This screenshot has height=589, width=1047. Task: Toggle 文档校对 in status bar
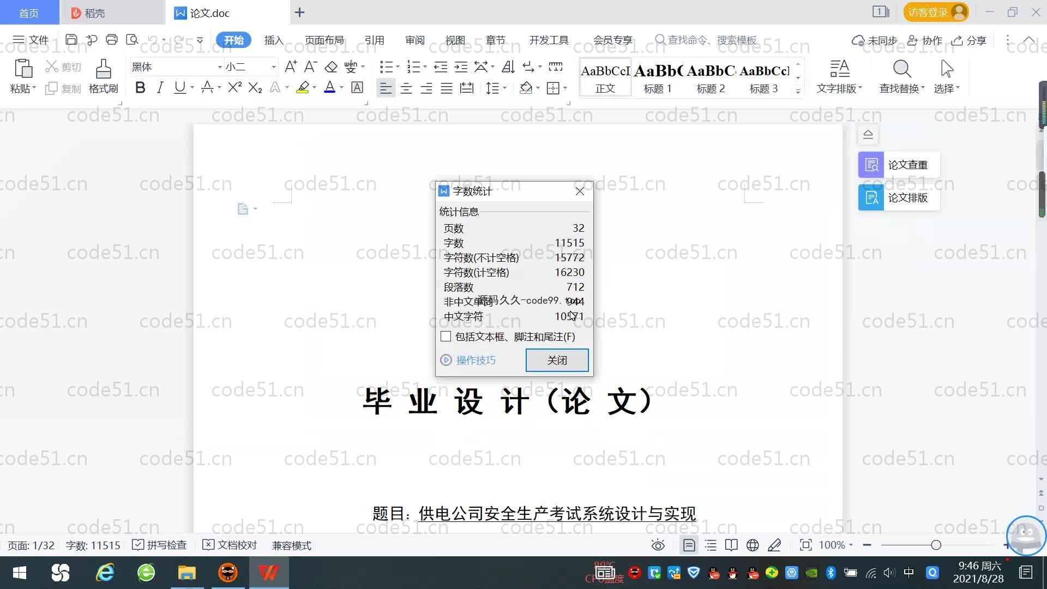tap(230, 545)
